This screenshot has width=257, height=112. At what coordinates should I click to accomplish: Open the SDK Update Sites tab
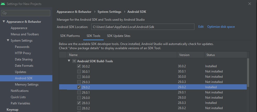[x=119, y=36]
